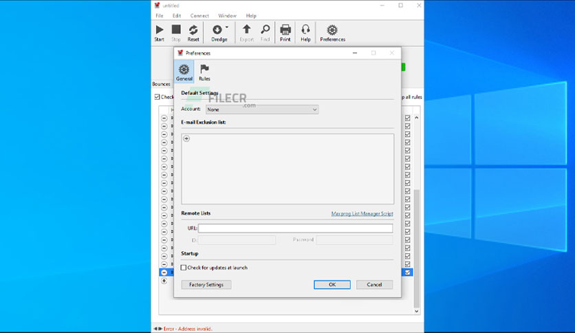Click the rules list scrollbar down arrow
This screenshot has height=333, width=575.
click(417, 311)
